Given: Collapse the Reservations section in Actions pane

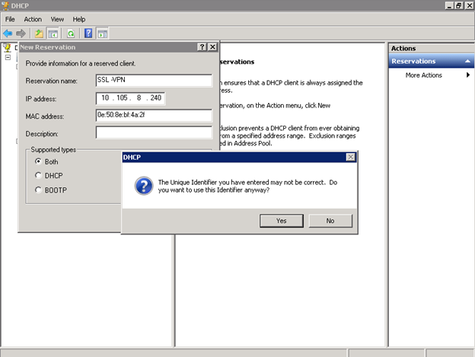Looking at the screenshot, I should (467, 61).
